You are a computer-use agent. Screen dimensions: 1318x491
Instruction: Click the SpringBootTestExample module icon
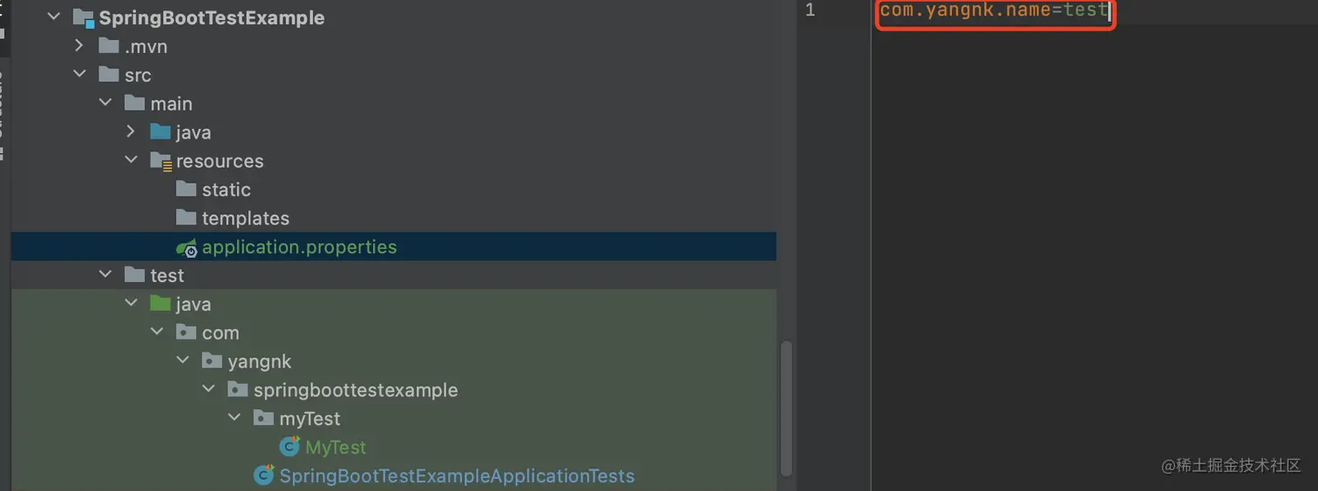click(x=84, y=18)
